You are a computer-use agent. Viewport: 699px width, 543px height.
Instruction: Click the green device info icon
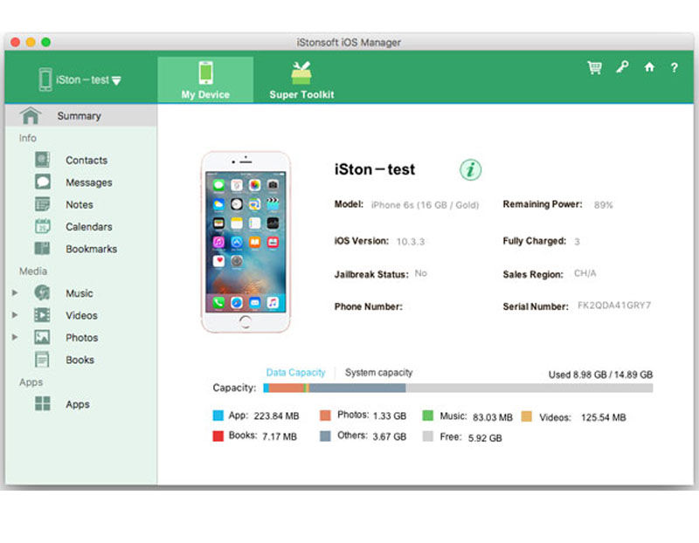[470, 169]
